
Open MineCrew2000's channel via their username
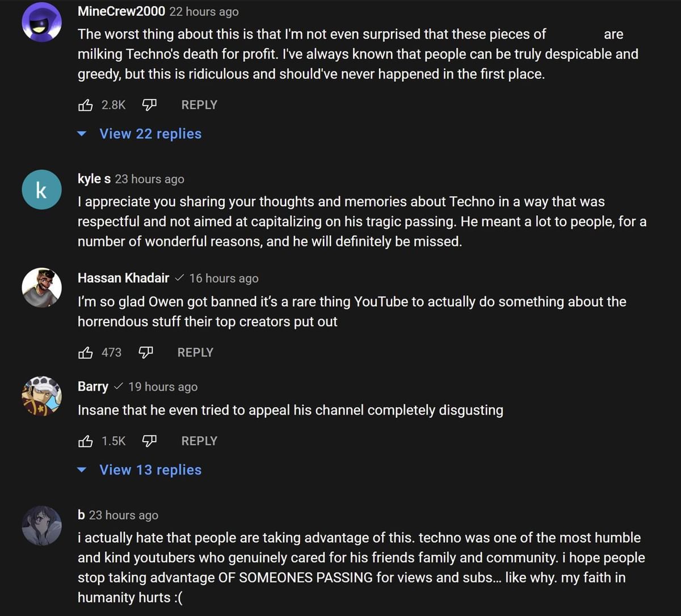(121, 11)
